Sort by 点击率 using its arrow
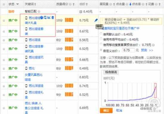The height and width of the screenshot is (114, 164). (146, 4)
